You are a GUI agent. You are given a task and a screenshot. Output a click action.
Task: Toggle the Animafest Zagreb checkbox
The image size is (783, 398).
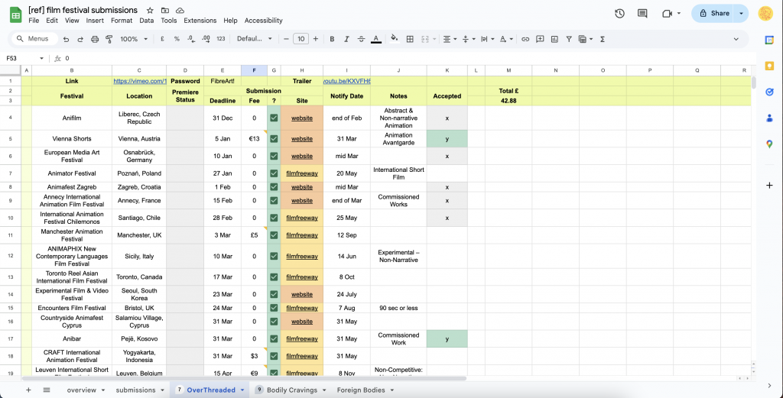click(274, 187)
